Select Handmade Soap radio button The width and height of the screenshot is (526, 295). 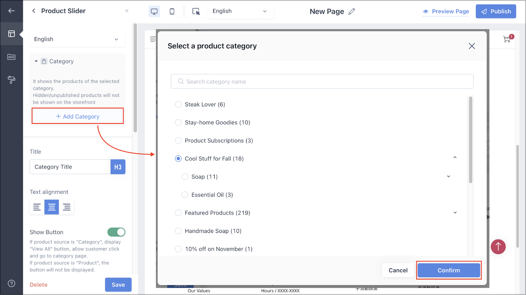pos(178,231)
